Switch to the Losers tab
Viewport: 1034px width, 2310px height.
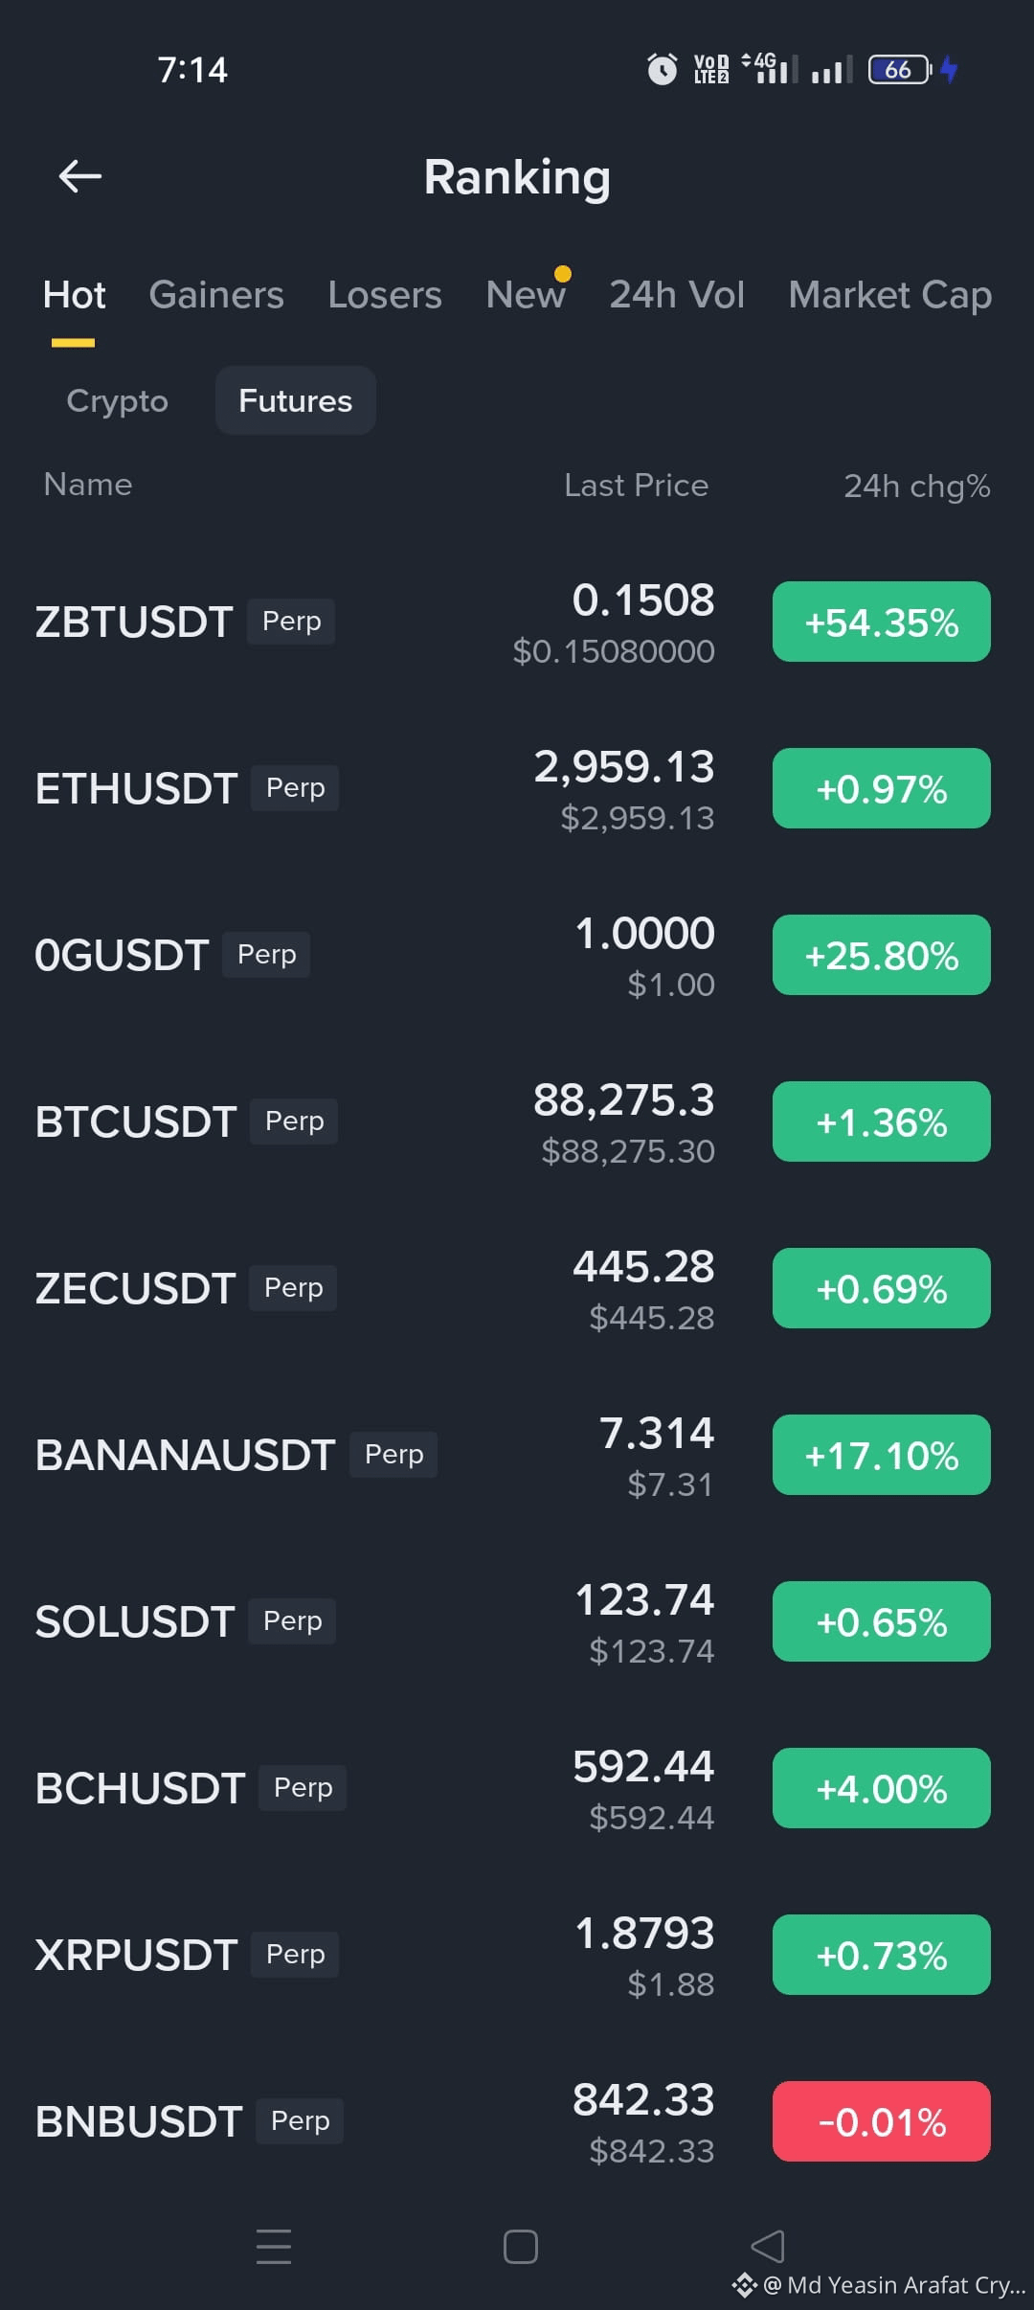385,295
